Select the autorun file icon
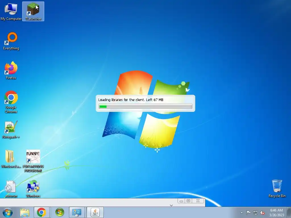 coord(11,188)
